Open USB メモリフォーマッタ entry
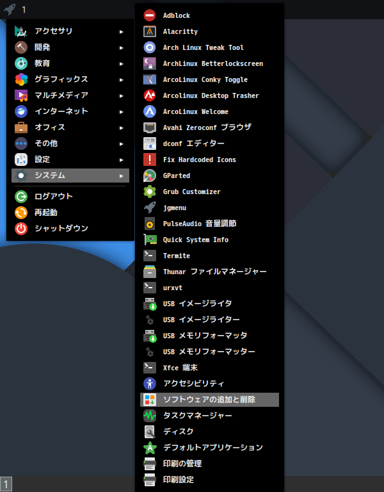384x492 pixels. [x=209, y=336]
